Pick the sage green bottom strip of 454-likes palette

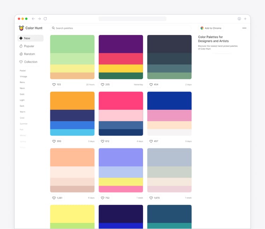click(169, 76)
